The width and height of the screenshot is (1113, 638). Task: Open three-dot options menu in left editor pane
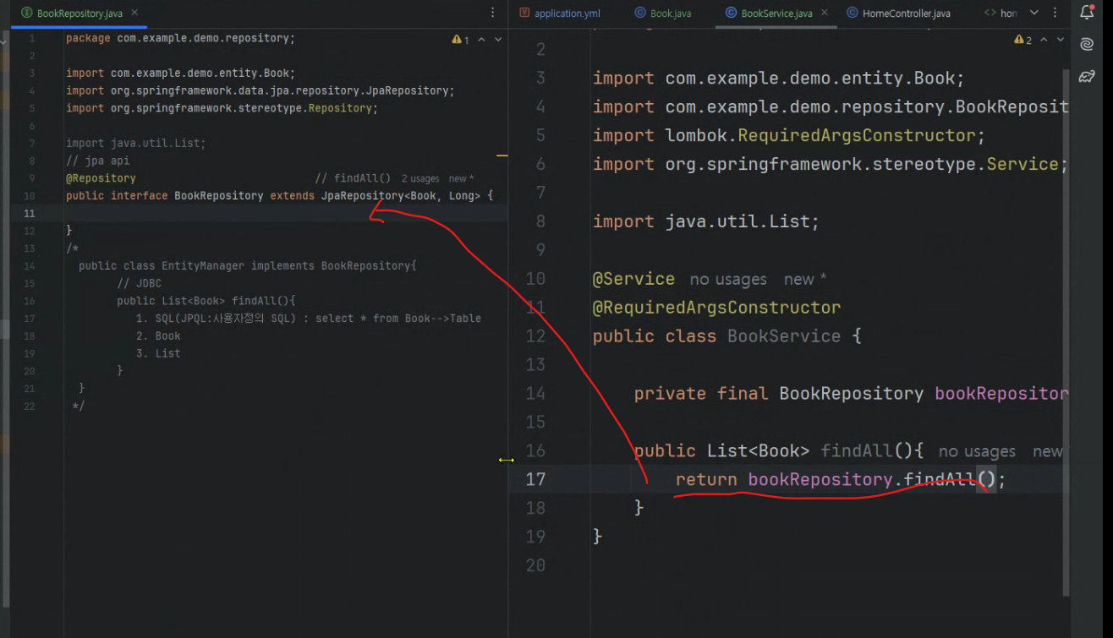click(x=493, y=13)
